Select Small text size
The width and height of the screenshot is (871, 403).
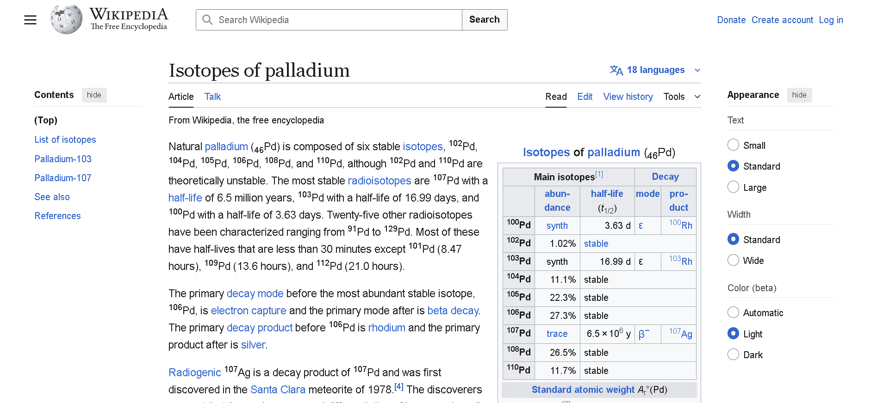(733, 145)
